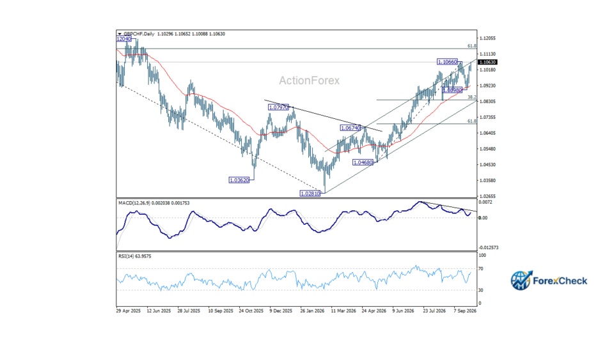614x345 pixels.
Task: Click the 61.8 label below 1.12055
Action: pos(472,46)
